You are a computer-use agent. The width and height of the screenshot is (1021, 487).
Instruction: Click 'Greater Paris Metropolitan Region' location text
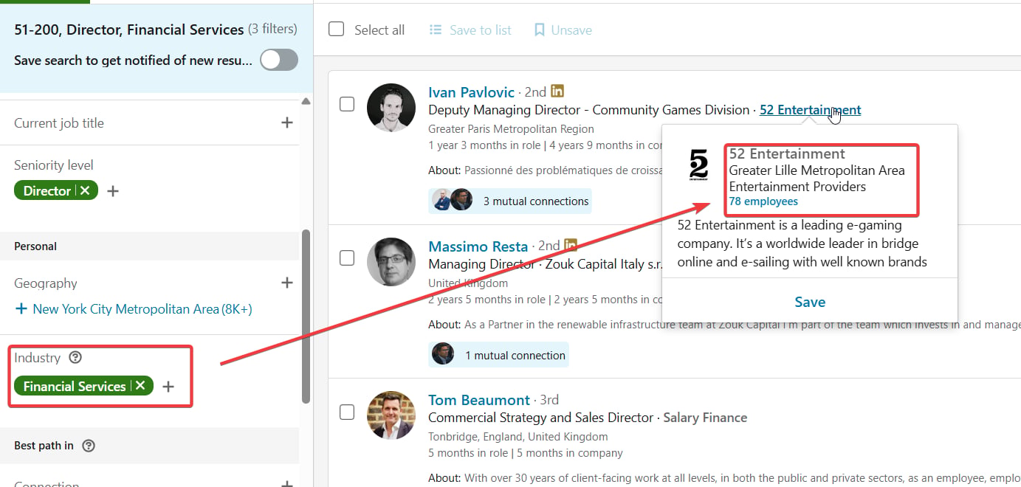tap(511, 129)
